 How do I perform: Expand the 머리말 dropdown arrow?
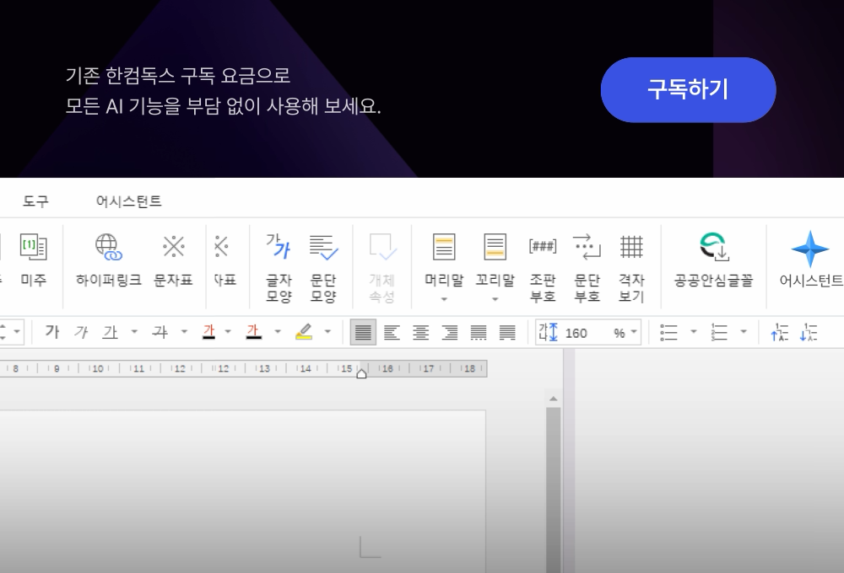(x=444, y=299)
